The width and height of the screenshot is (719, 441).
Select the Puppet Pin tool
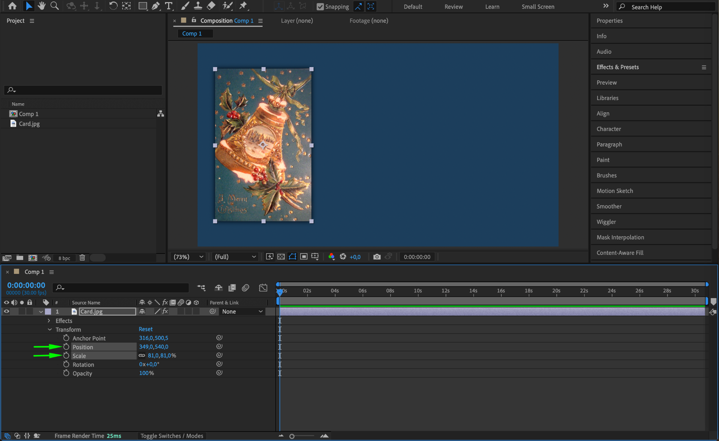243,6
